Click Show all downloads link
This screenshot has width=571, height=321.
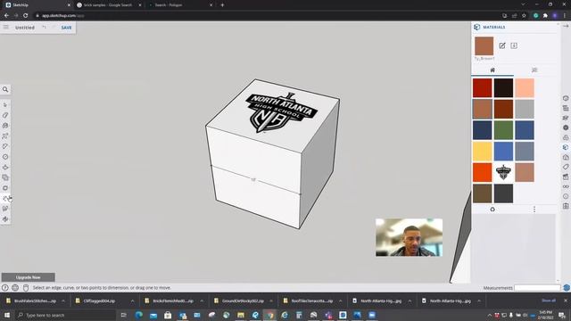tap(549, 300)
